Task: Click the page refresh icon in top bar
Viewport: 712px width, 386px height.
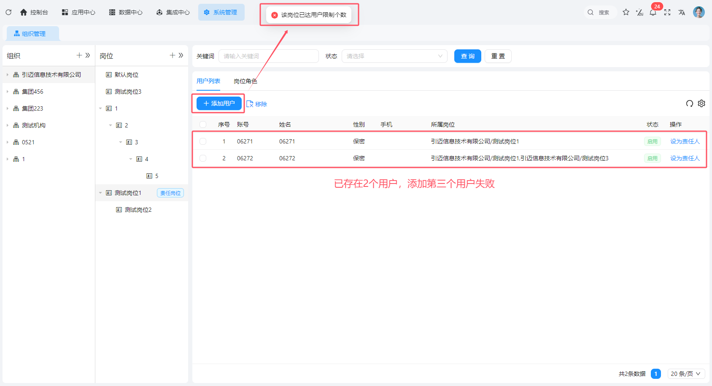Action: pos(8,12)
